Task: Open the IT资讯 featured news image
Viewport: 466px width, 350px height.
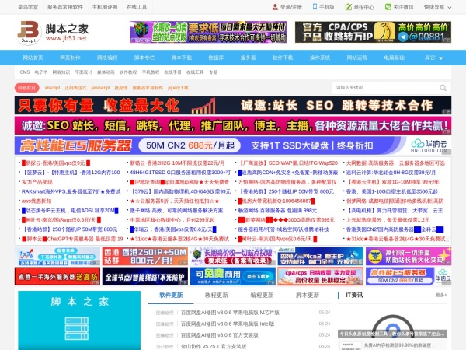Action: pyautogui.click(x=392, y=322)
